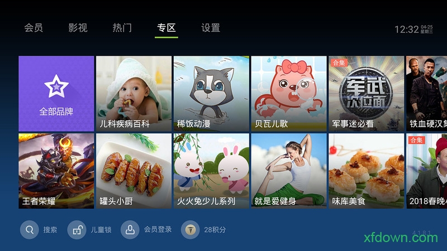
Task: Switch to the 会员 tab
Action: pyautogui.click(x=34, y=28)
